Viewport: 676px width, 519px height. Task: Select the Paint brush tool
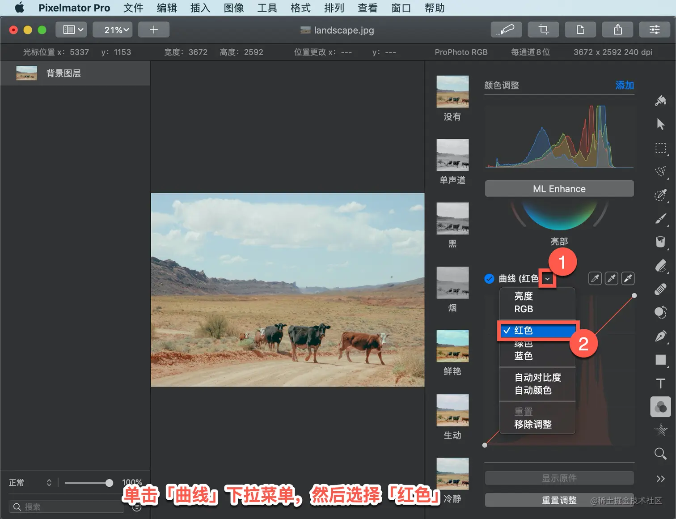[x=660, y=218]
